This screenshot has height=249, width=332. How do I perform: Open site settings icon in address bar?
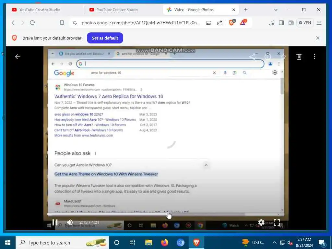click(x=75, y=23)
